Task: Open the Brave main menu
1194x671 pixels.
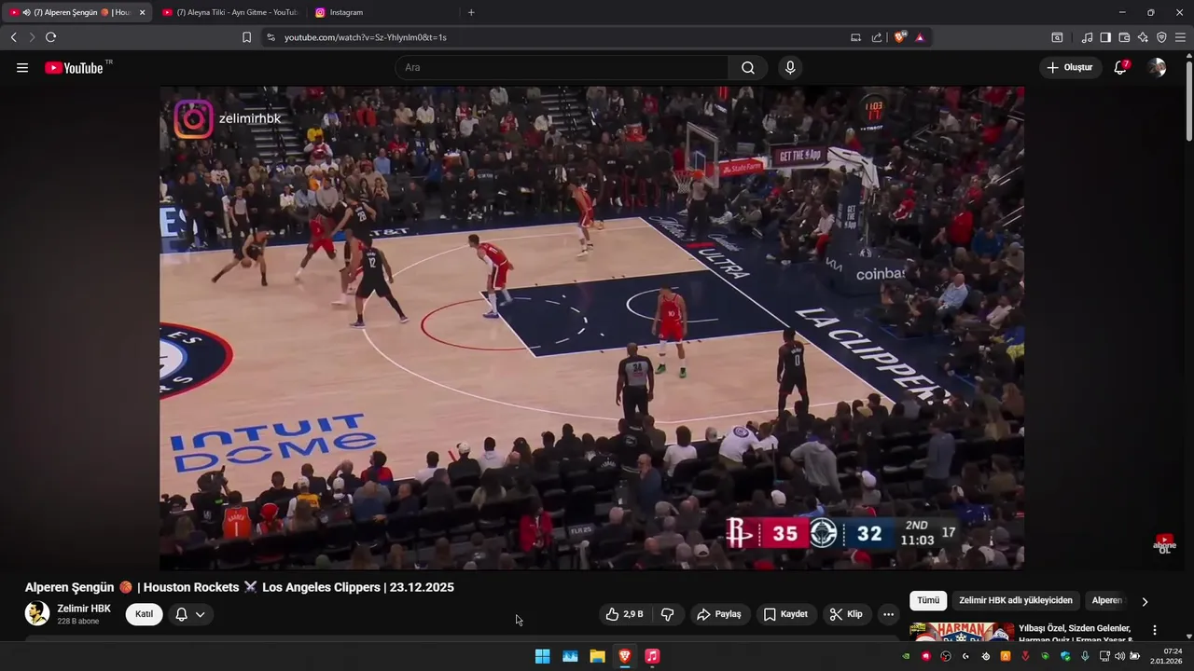Action: pos(1180,37)
